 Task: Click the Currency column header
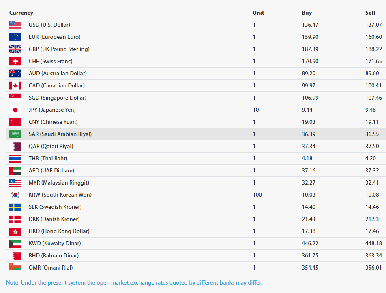21,13
